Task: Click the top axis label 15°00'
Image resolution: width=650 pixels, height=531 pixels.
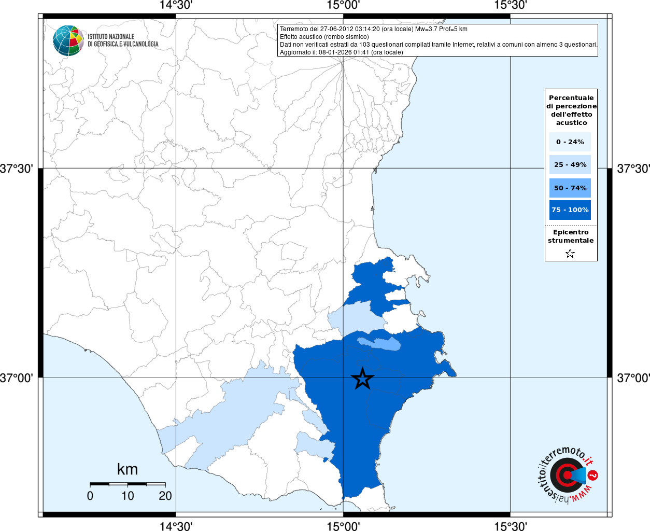Action: [x=343, y=5]
